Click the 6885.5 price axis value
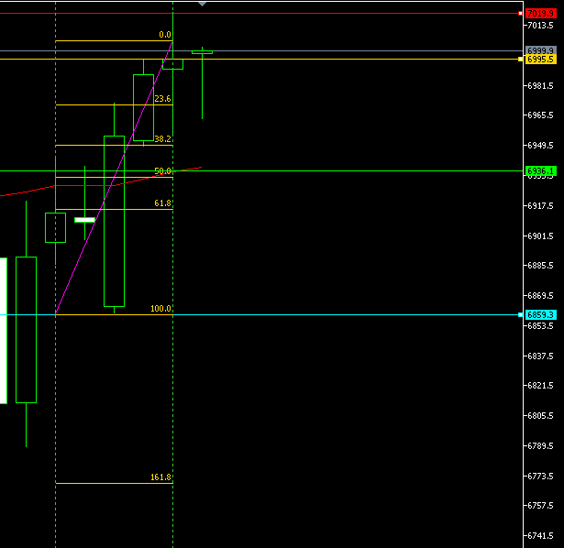The height and width of the screenshot is (548, 564). tap(540, 266)
